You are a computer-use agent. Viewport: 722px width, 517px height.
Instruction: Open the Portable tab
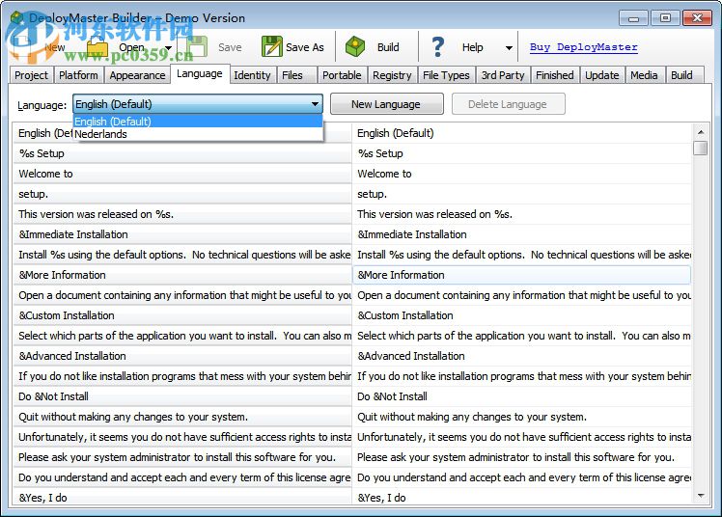tap(342, 75)
